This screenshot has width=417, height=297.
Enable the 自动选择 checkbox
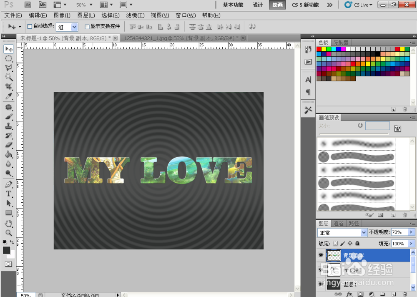click(30, 26)
